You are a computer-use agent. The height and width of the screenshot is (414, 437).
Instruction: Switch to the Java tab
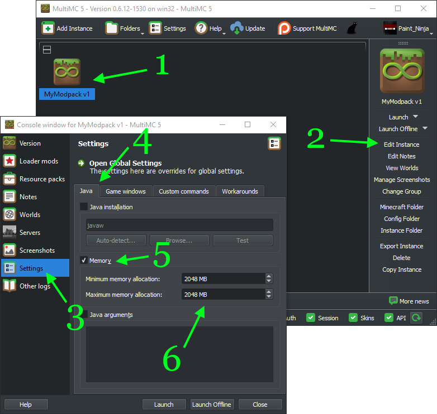86,191
